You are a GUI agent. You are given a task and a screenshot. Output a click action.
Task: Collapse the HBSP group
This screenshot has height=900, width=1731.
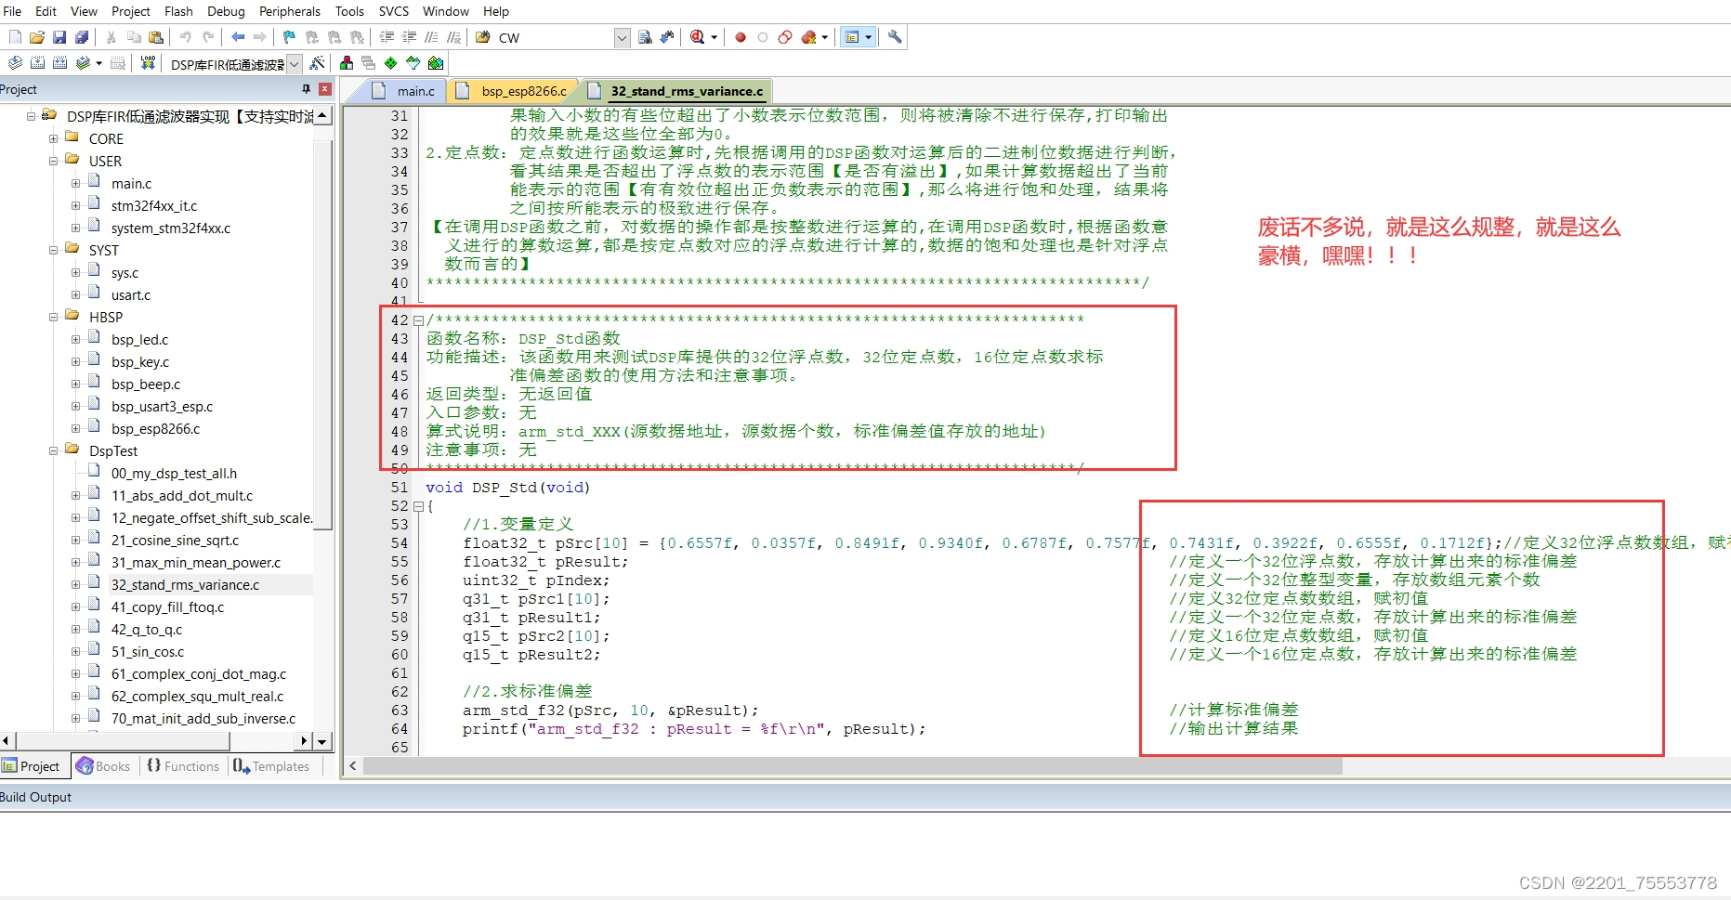[54, 317]
